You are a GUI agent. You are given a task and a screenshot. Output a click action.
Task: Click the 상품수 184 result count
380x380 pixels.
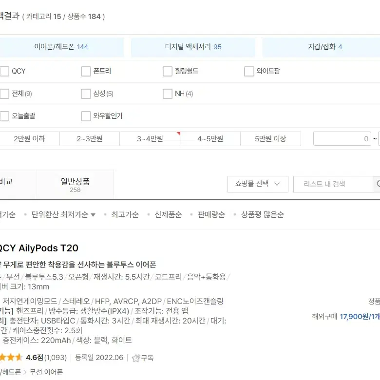click(84, 17)
